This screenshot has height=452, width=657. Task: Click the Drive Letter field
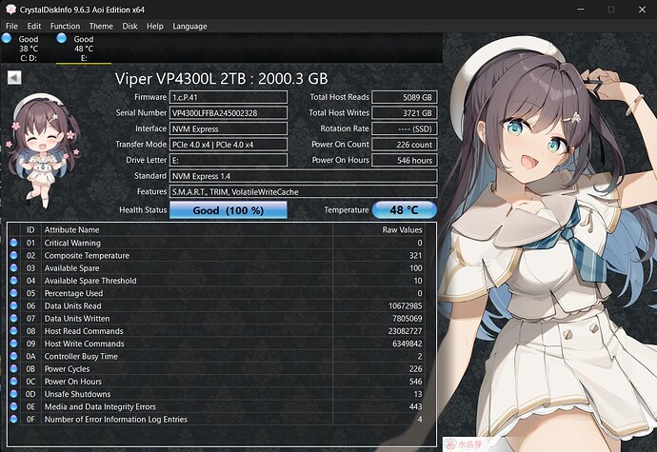229,160
